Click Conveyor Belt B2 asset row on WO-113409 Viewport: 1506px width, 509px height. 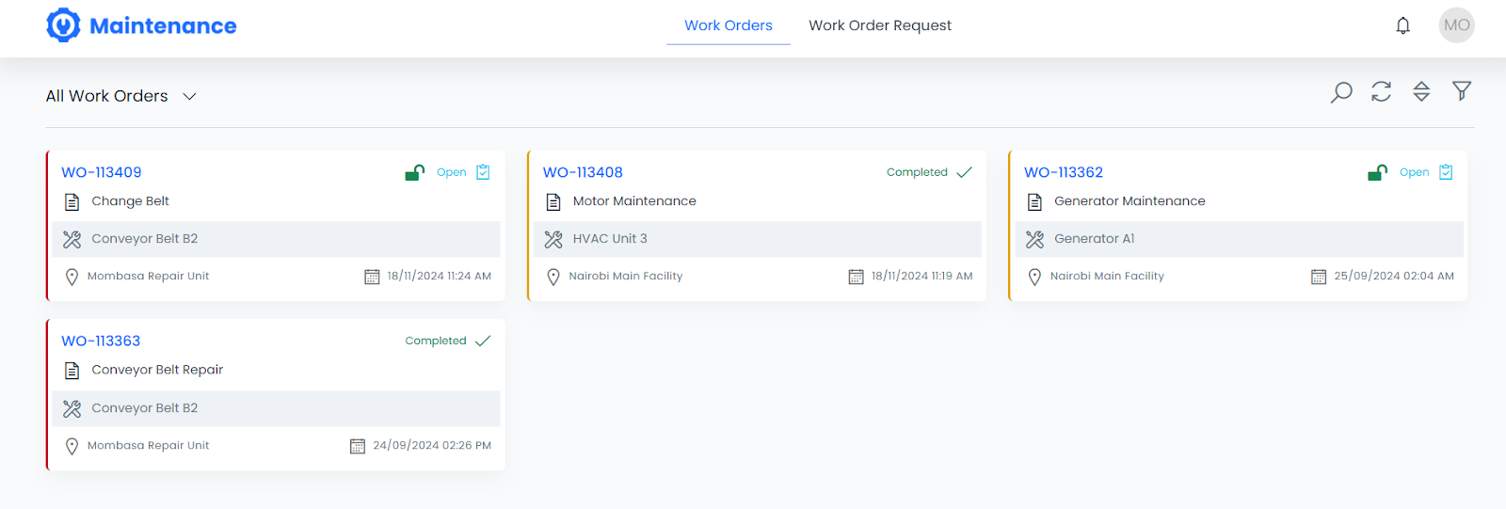(x=277, y=239)
